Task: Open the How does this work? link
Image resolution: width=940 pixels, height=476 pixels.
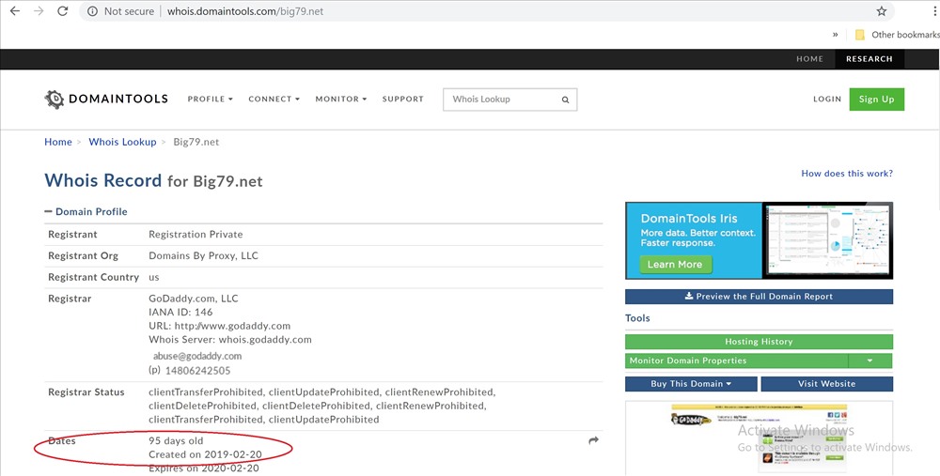Action: coord(846,174)
